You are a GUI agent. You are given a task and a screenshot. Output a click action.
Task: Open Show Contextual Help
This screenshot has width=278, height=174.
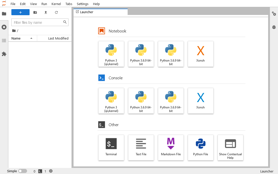[x=230, y=148]
